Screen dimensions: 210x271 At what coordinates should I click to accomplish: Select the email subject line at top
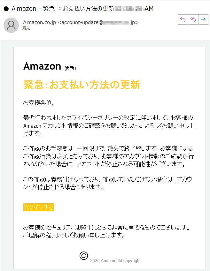[82, 9]
